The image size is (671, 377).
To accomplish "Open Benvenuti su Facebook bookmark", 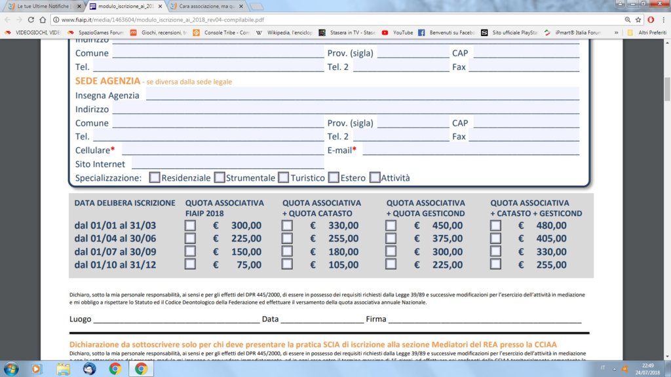I will click(x=446, y=33).
